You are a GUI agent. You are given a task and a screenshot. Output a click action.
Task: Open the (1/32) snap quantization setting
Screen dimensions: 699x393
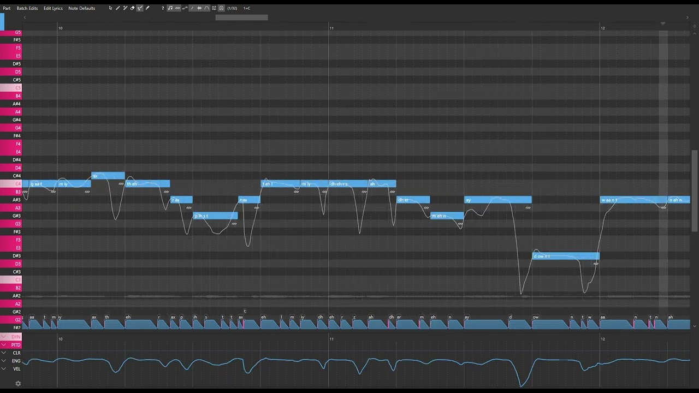coord(232,8)
